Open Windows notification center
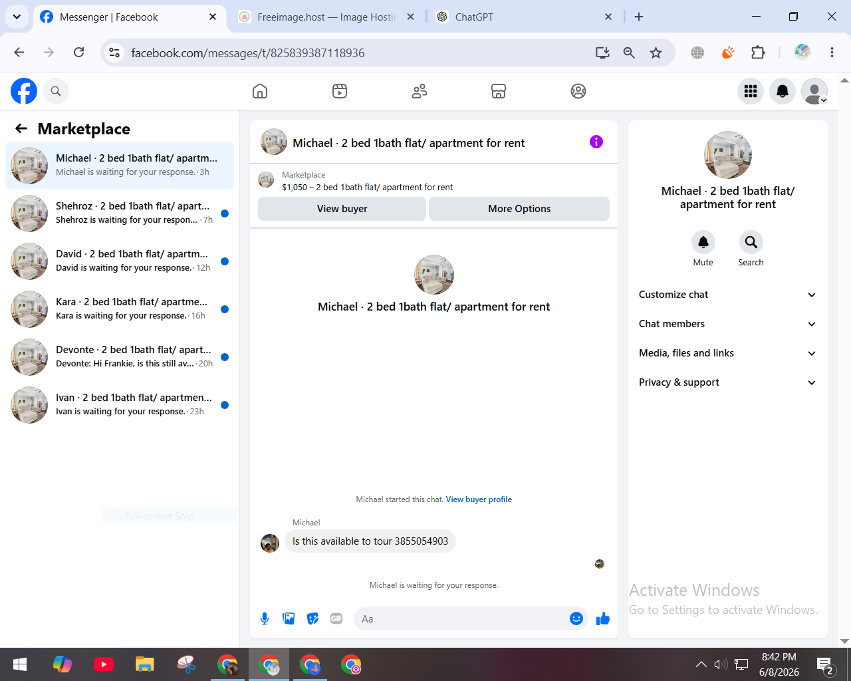This screenshot has width=851, height=681. [825, 664]
